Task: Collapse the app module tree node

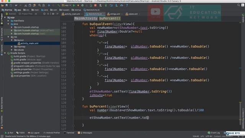Action: coord(5,18)
